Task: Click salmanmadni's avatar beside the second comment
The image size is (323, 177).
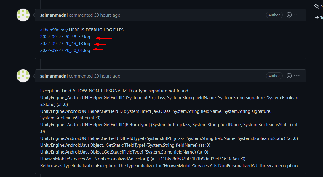Action: [x=23, y=76]
